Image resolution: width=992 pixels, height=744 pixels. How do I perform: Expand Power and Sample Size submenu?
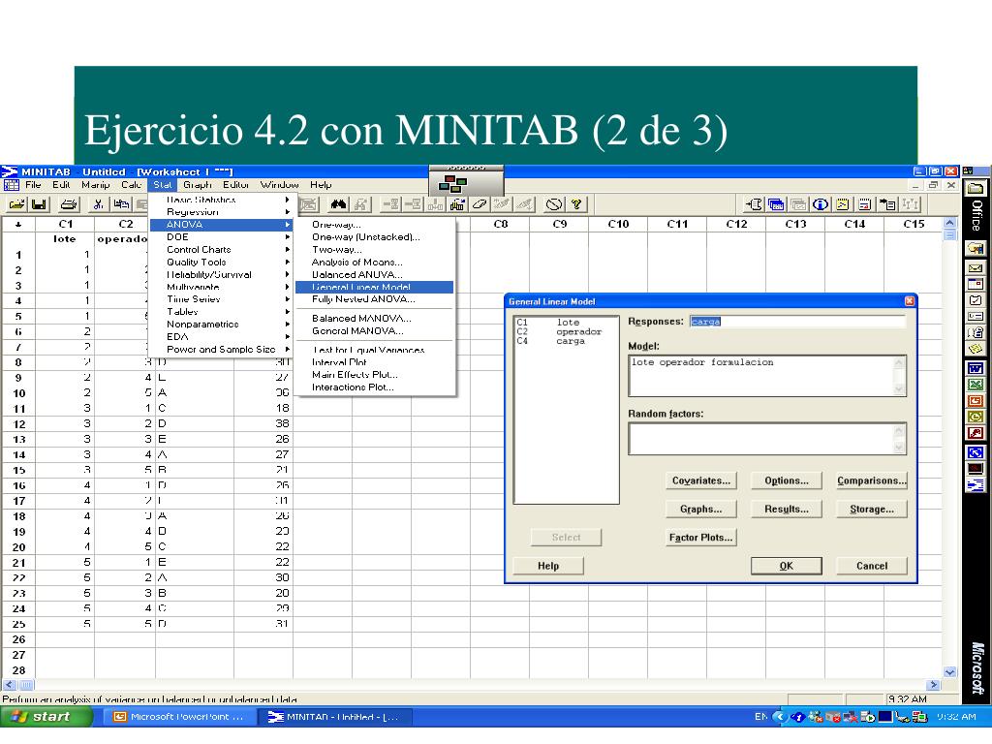tap(220, 349)
